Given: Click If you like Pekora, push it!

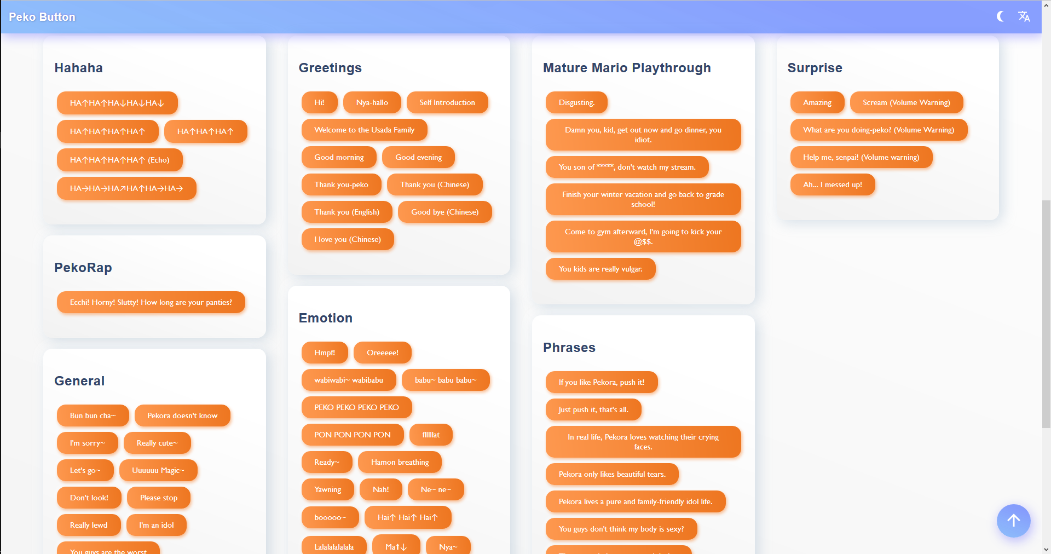Looking at the screenshot, I should tap(602, 382).
